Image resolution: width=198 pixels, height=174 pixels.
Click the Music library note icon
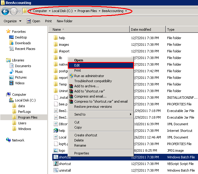[11, 72]
